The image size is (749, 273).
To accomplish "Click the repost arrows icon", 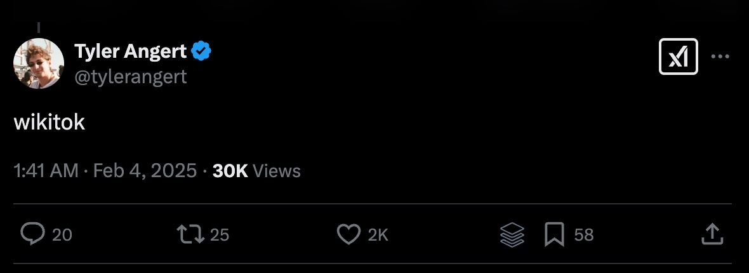I will 190,234.
